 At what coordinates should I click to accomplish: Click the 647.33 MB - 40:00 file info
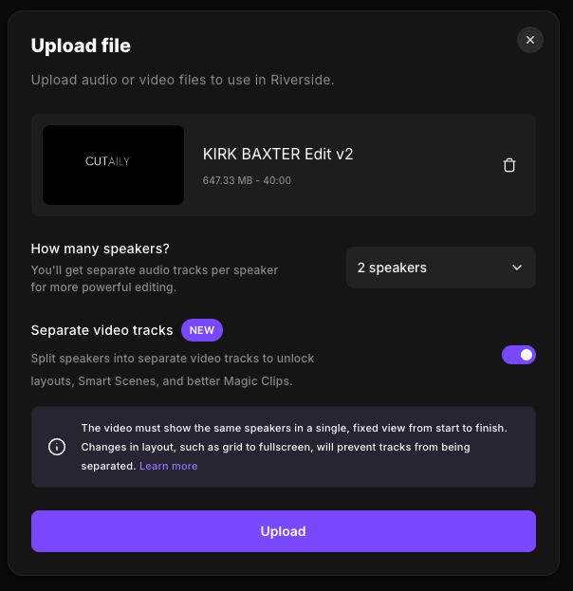coord(247,180)
